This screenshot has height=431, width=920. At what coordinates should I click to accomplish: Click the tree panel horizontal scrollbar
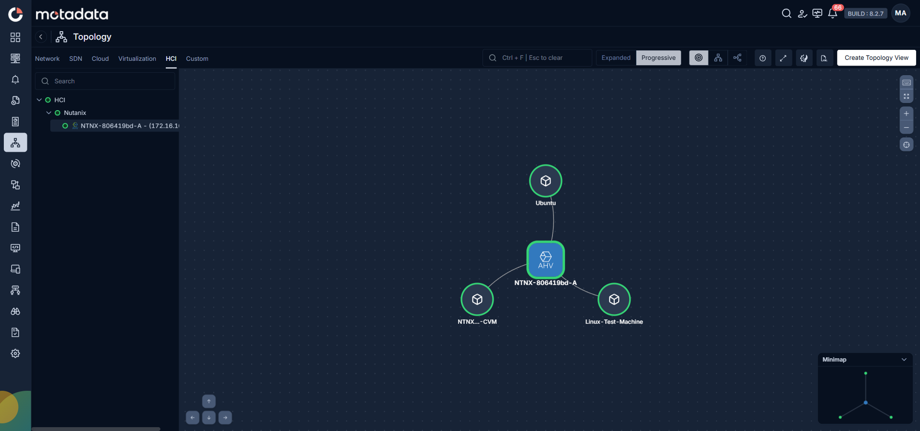(96, 429)
